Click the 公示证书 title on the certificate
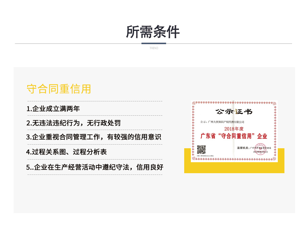308x236 pixels. [x=234, y=111]
